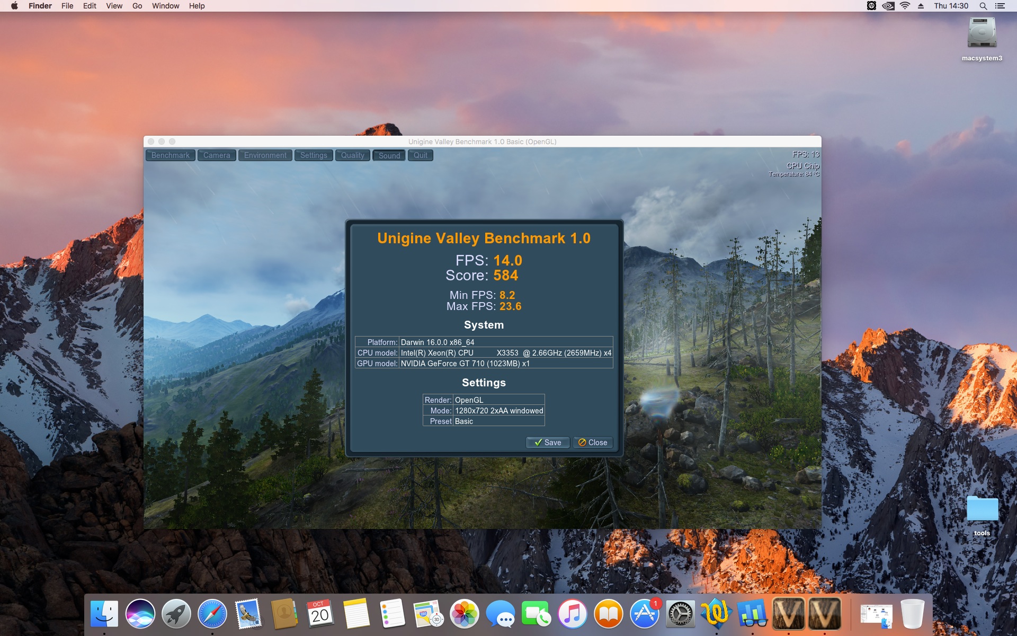Image resolution: width=1017 pixels, height=636 pixels.
Task: Open App Store with update badge
Action: [644, 614]
